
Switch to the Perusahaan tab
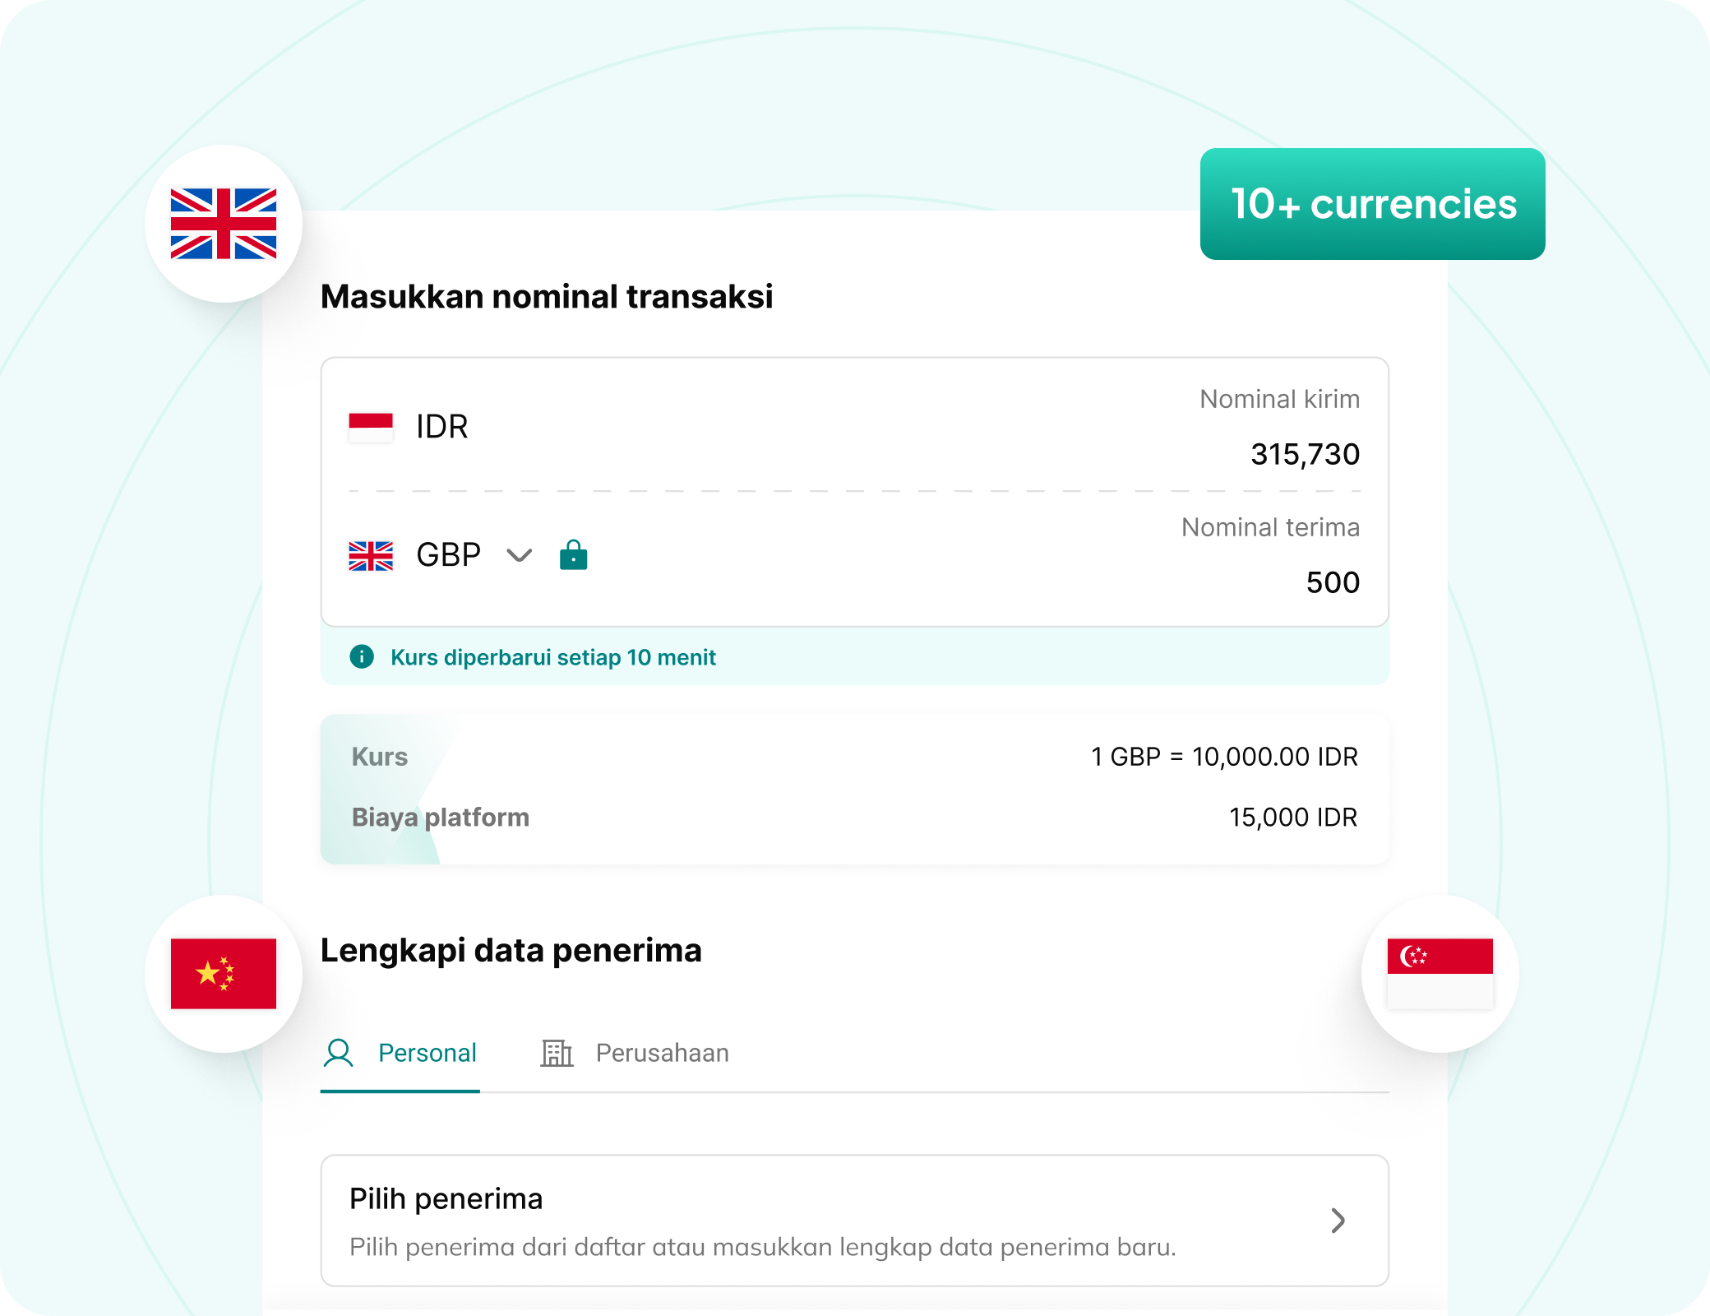[662, 1053]
